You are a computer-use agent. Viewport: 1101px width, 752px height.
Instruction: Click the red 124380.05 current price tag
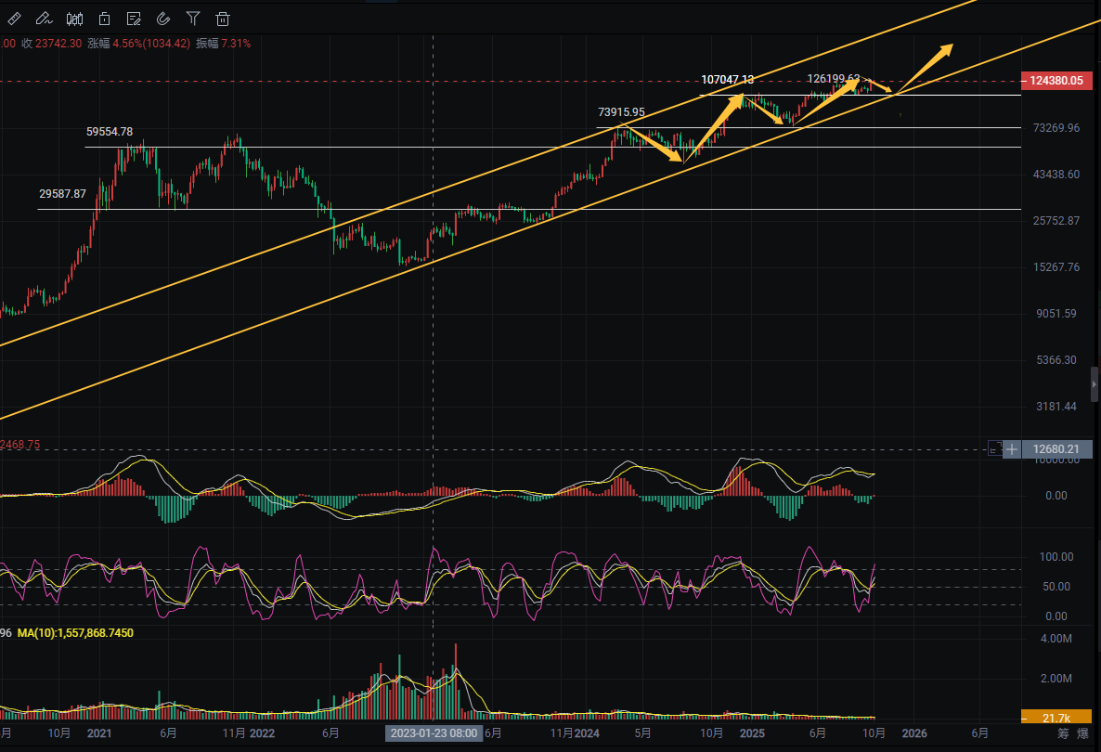(1056, 81)
